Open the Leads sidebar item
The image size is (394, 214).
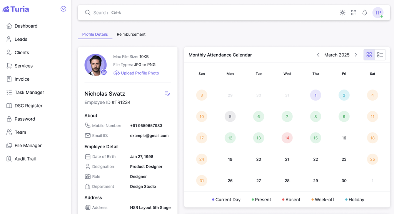(17, 39)
